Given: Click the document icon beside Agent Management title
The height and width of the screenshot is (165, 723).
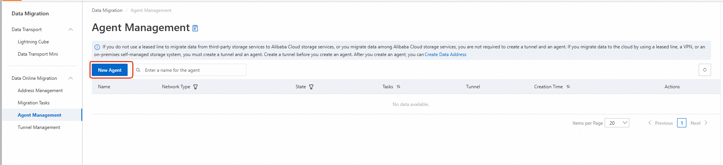Looking at the screenshot, I should [195, 28].
